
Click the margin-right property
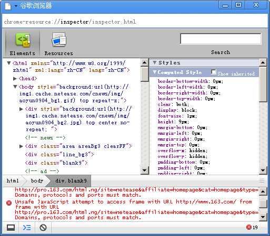tap(181, 139)
